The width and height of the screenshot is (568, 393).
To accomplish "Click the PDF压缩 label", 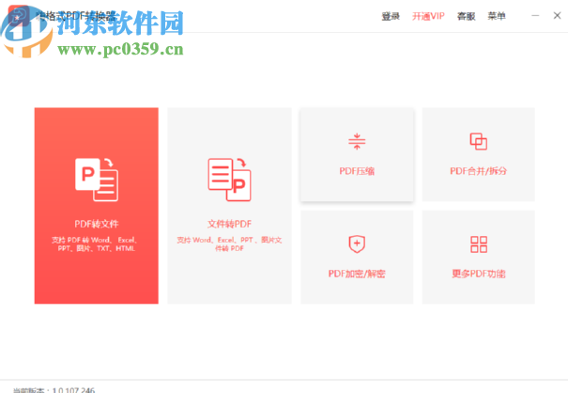I will pos(357,171).
